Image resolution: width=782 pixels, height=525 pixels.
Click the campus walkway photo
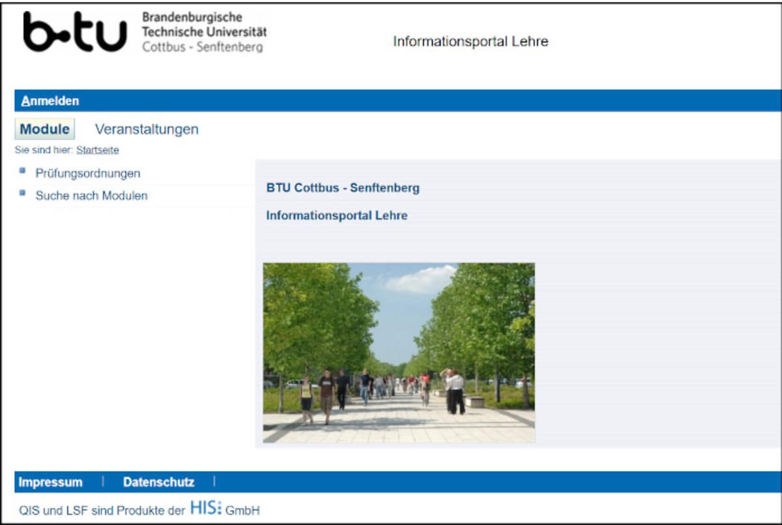tap(399, 353)
